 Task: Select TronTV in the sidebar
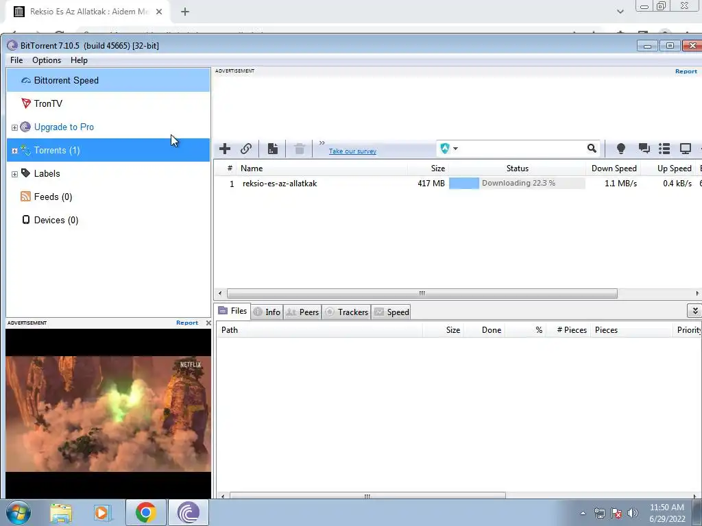(x=108, y=104)
